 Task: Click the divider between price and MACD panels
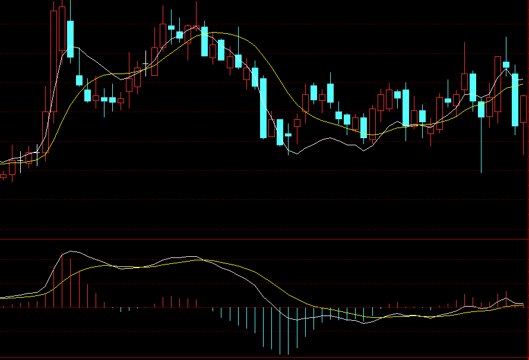[264, 239]
